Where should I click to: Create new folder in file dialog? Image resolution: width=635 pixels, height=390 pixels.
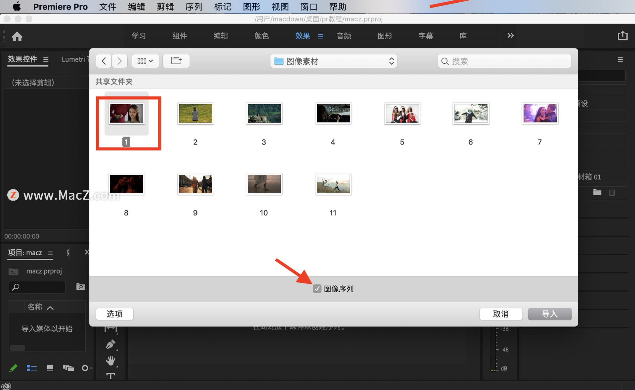[176, 61]
